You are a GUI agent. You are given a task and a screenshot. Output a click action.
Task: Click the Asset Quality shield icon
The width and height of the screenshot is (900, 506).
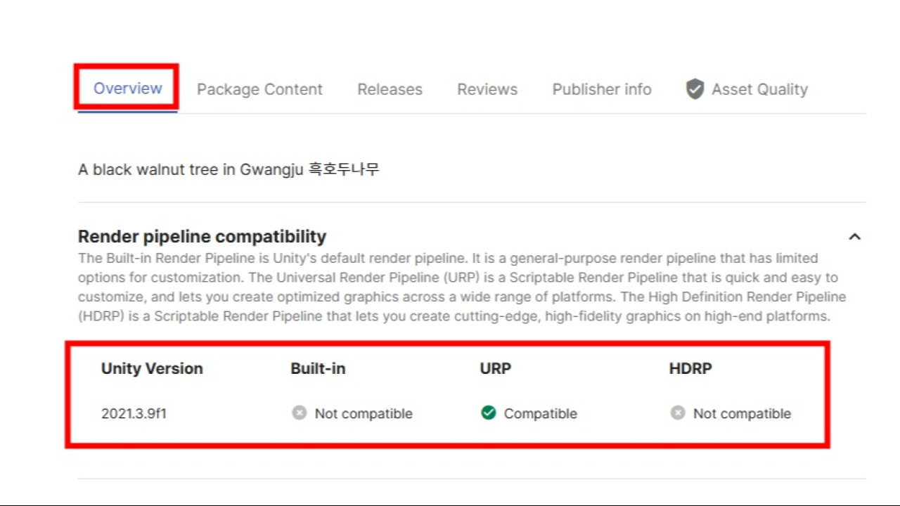click(x=695, y=89)
